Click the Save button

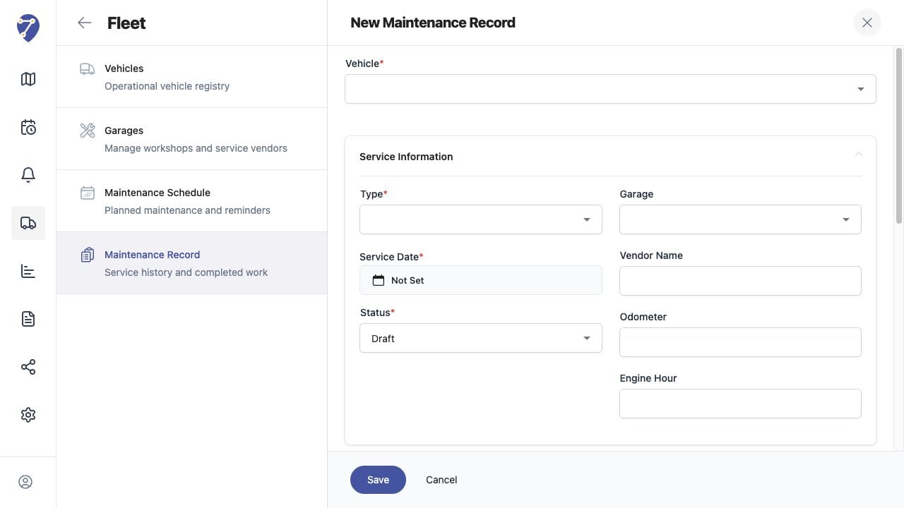[x=378, y=480]
